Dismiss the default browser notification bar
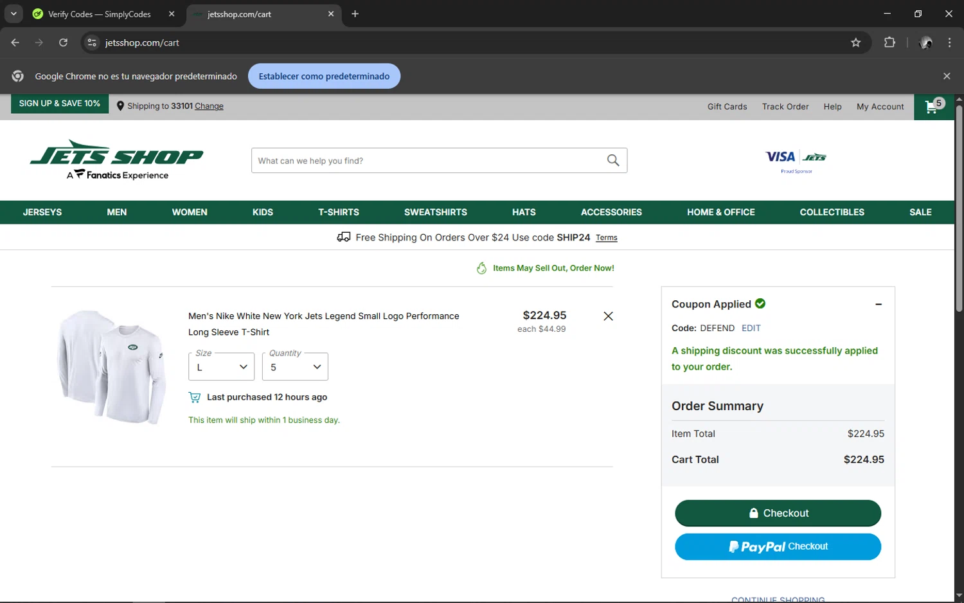This screenshot has width=964, height=603. (947, 76)
